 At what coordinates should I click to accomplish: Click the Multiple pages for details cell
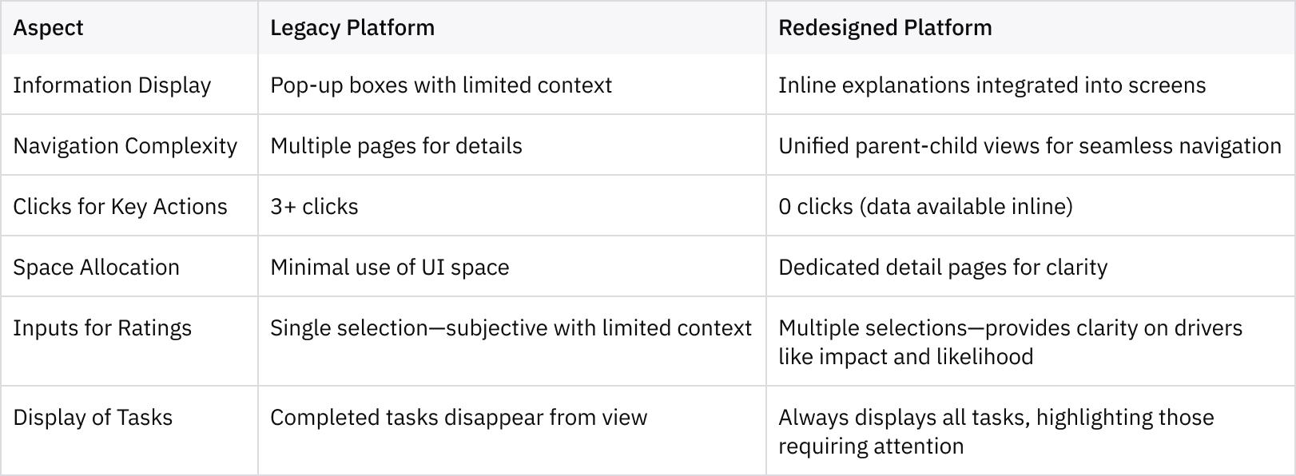pyautogui.click(x=511, y=145)
